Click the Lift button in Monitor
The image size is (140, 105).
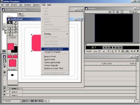pos(123,51)
